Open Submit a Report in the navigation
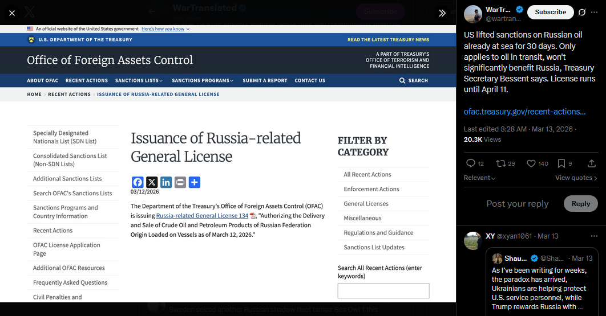This screenshot has width=606, height=316. click(265, 81)
